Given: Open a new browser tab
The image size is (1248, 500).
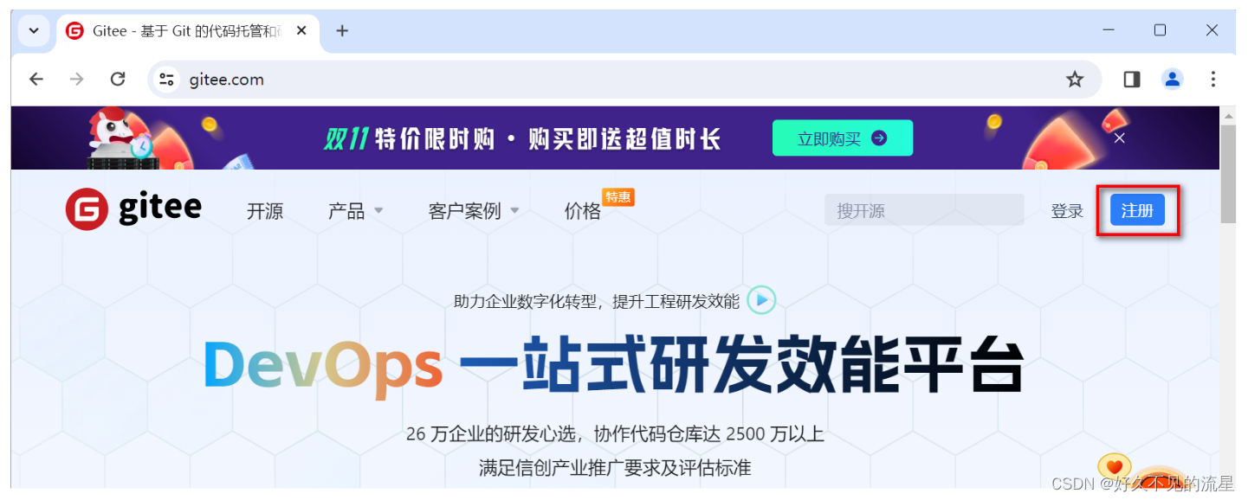Looking at the screenshot, I should pos(342,30).
